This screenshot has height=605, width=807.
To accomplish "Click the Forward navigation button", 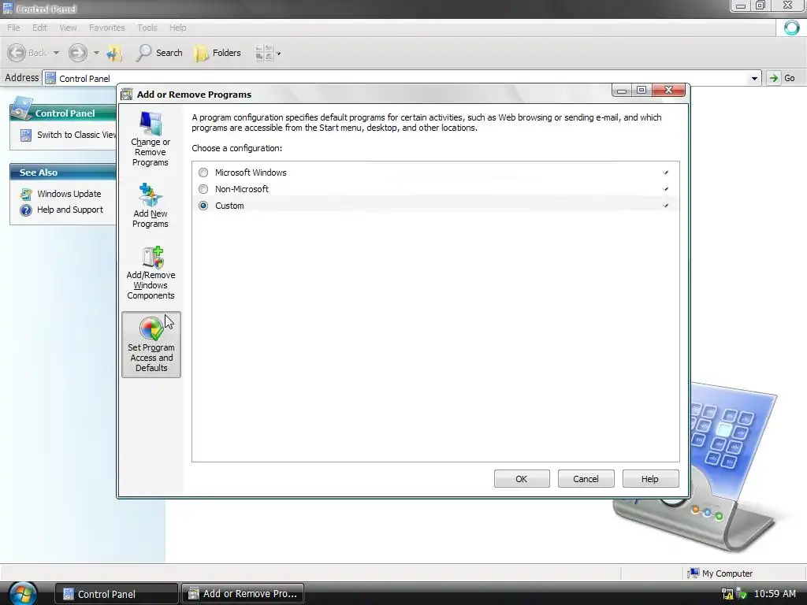I will (78, 53).
